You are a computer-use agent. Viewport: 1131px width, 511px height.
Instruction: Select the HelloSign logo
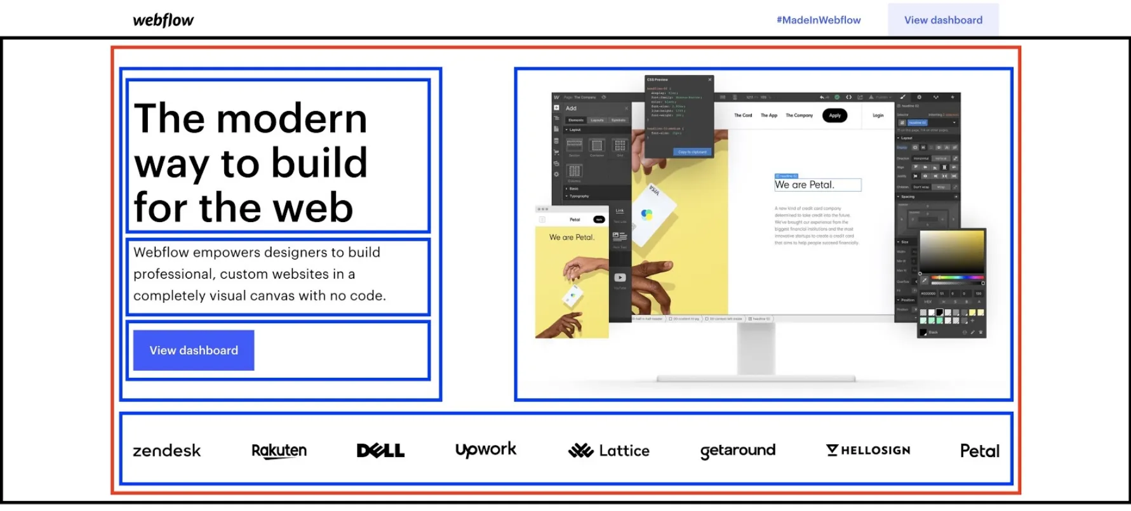tap(868, 450)
